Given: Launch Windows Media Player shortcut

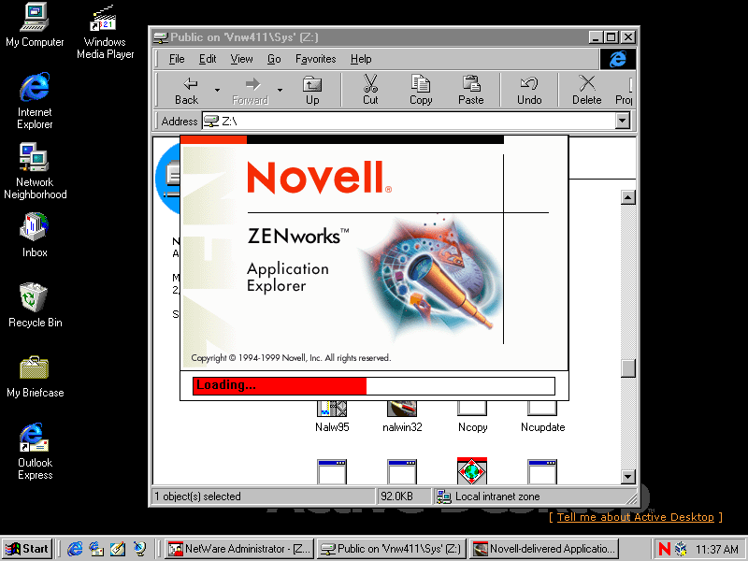Looking at the screenshot, I should (105, 32).
